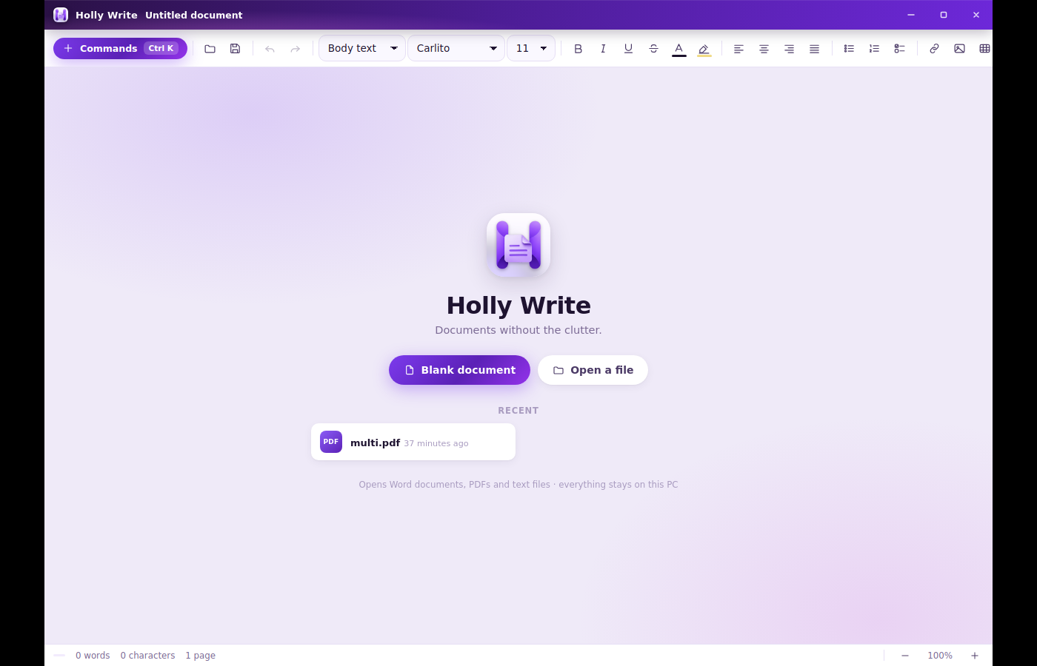Click the RECENT section label

[x=518, y=411]
